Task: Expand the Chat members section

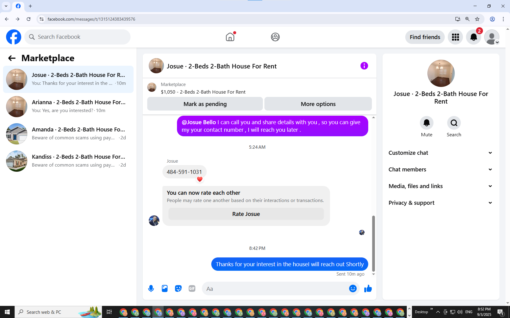Action: click(440, 170)
